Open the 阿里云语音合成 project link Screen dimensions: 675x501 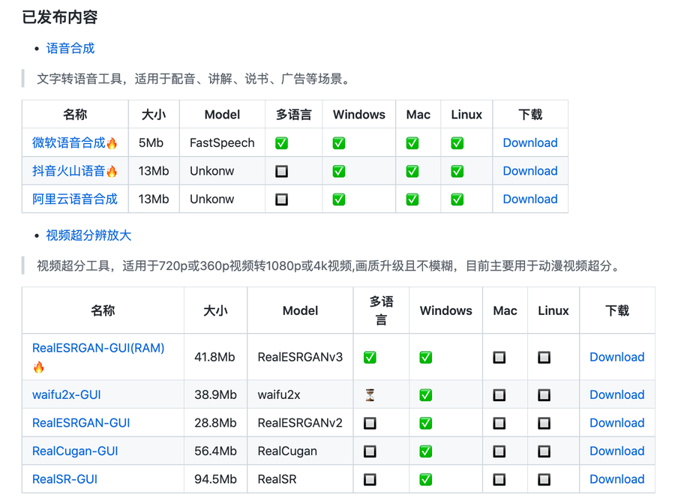tap(75, 199)
